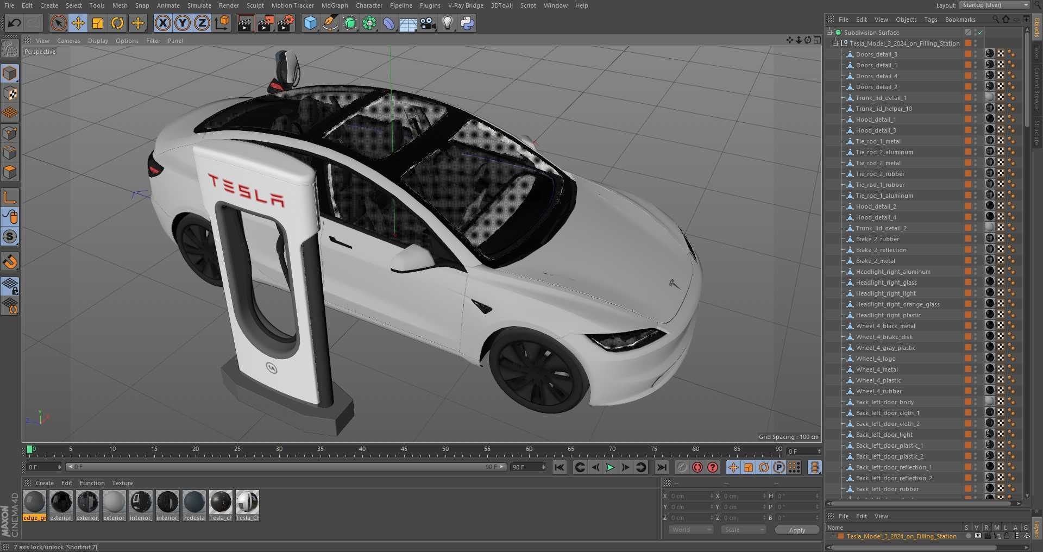
Task: Select Tesla layer in Layers panel
Action: [901, 536]
